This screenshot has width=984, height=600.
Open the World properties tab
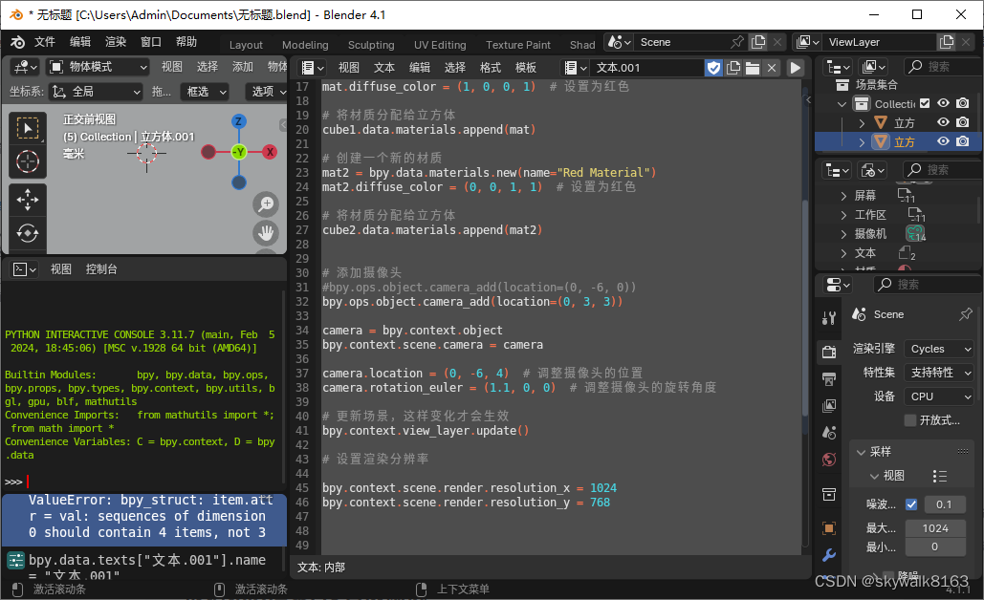pos(829,460)
